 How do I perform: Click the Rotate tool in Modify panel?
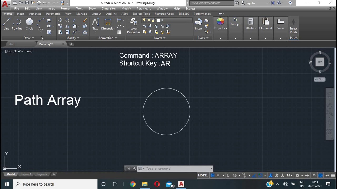67,20
